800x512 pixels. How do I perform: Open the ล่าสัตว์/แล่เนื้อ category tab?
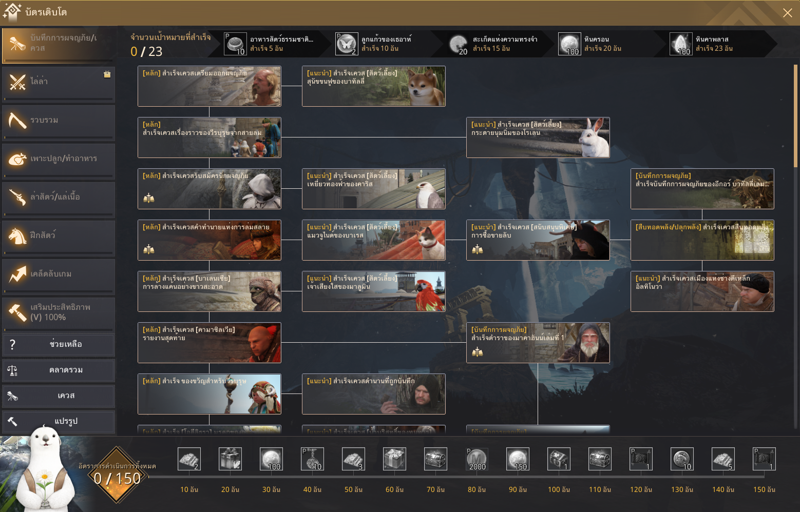tap(59, 199)
